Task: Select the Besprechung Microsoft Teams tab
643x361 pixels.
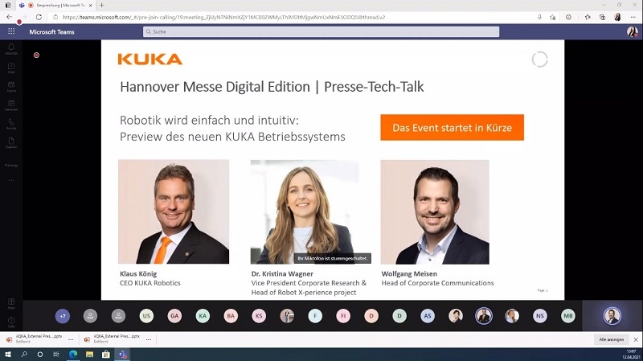Action: click(56, 6)
